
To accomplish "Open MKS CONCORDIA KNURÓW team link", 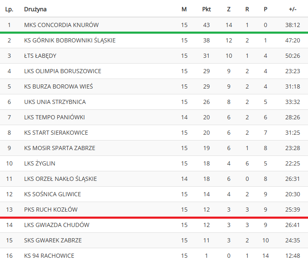I will [x=61, y=25].
